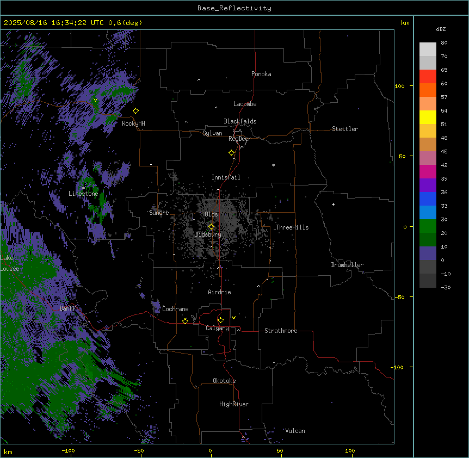This screenshot has height=458, width=469.
Task: Click the Strathmore city label
Action: click(281, 331)
